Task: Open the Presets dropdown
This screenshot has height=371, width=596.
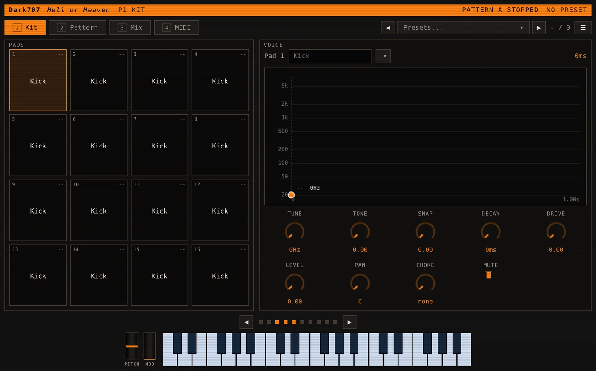Action: coord(463,28)
